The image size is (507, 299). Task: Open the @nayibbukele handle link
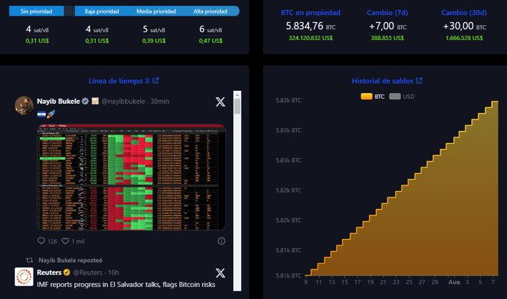click(124, 102)
